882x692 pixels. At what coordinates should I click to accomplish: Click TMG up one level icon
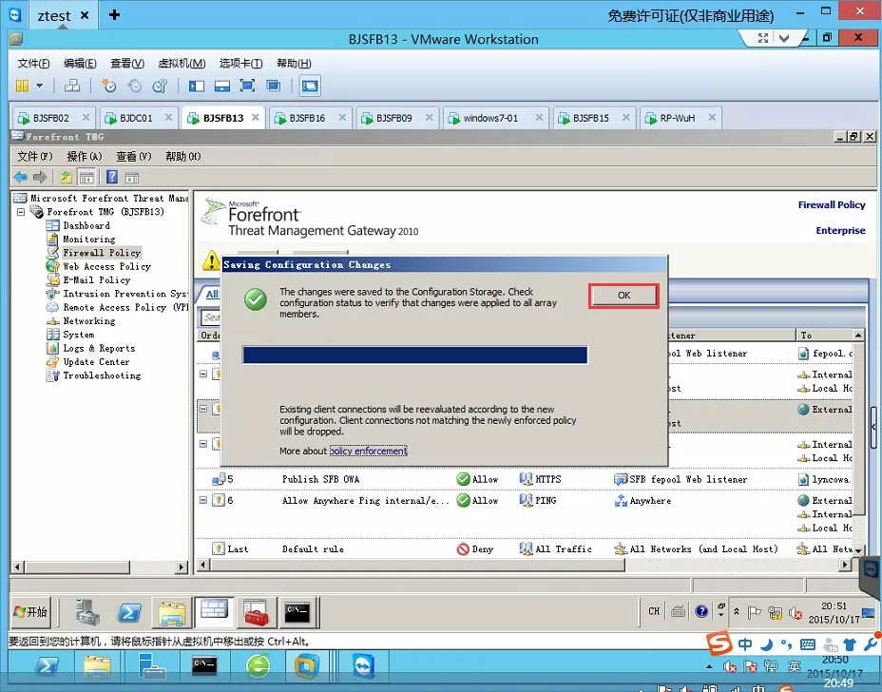(x=67, y=178)
